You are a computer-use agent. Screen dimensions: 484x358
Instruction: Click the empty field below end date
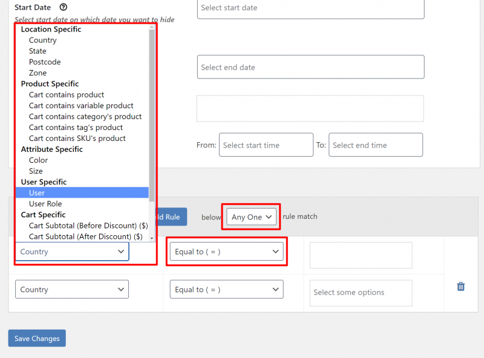coord(310,108)
